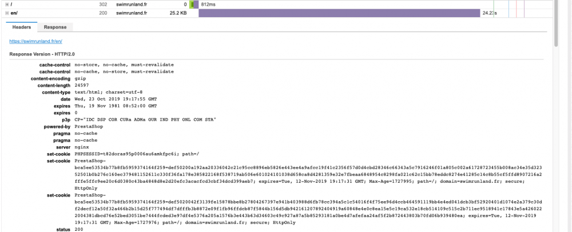Click the PHPSESSID set-cookie value
Viewport: 572px width, 232px height.
[x=137, y=154]
